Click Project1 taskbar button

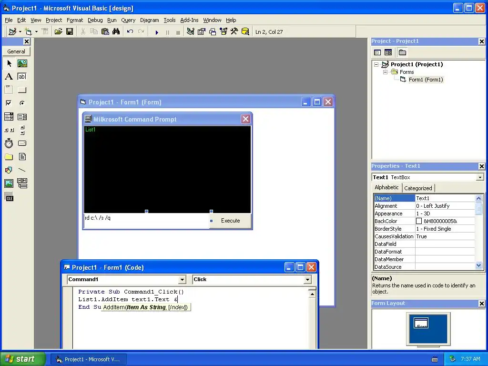click(x=89, y=359)
